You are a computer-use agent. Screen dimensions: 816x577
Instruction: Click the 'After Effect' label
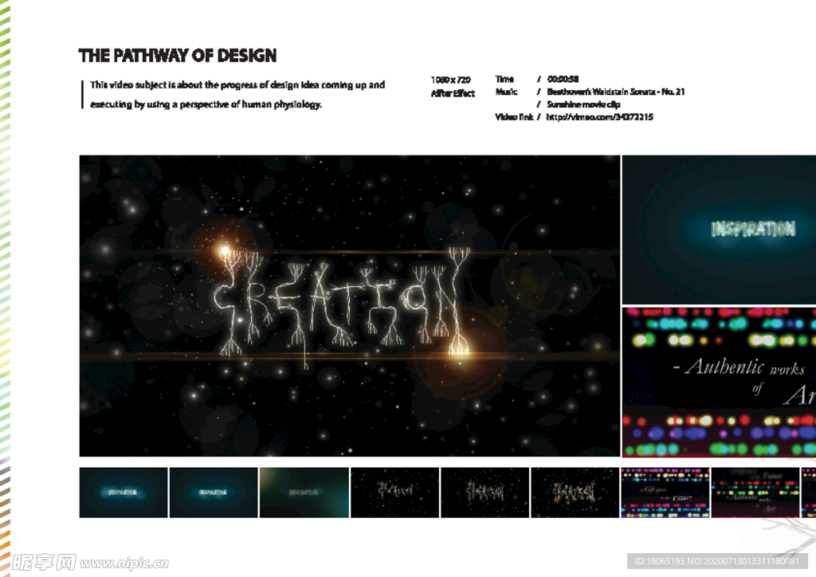pos(453,94)
